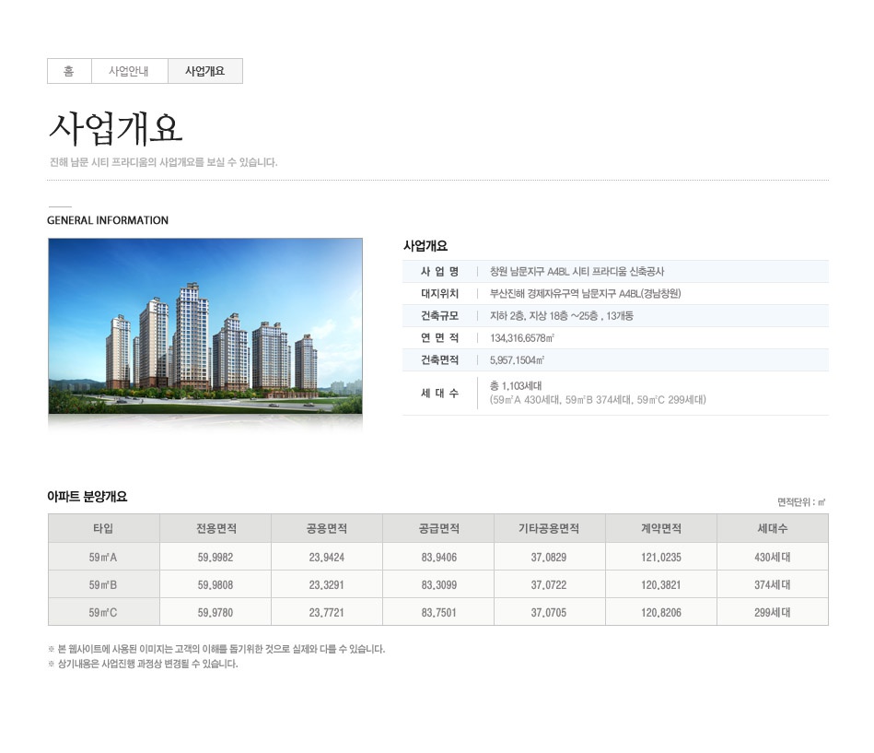The height and width of the screenshot is (753, 874).
Task: Click 기타공용면적 column header
Action: click(x=550, y=528)
